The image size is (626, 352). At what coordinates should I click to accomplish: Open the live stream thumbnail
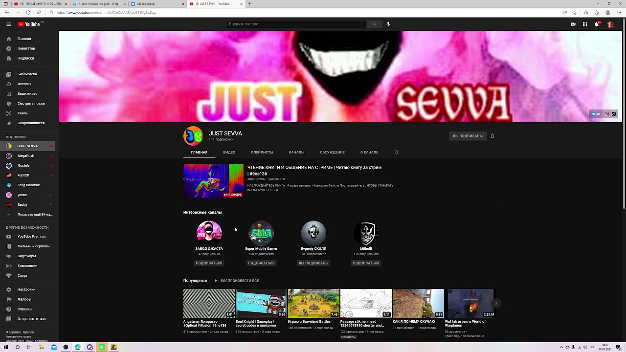click(x=213, y=181)
